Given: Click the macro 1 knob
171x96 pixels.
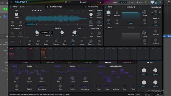Looking at the screenshot, I should click(x=144, y=70).
